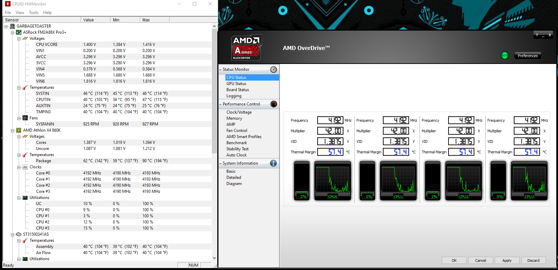Click the CPU1 0% load bar
This screenshot has width=558, height=270.
(367, 181)
